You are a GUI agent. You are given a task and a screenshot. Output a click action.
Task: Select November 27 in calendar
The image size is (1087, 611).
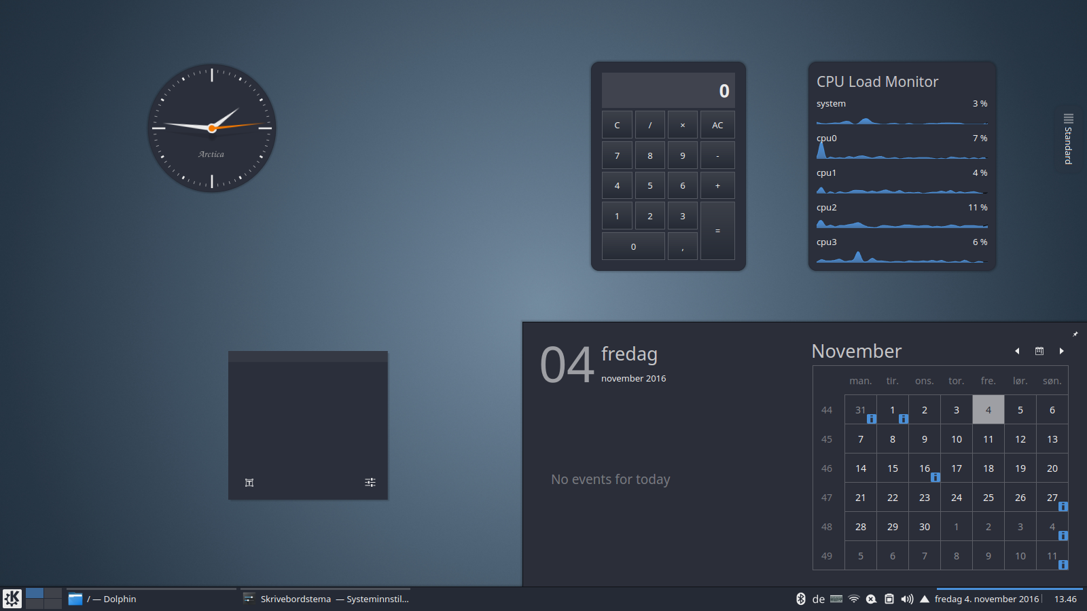(1052, 497)
